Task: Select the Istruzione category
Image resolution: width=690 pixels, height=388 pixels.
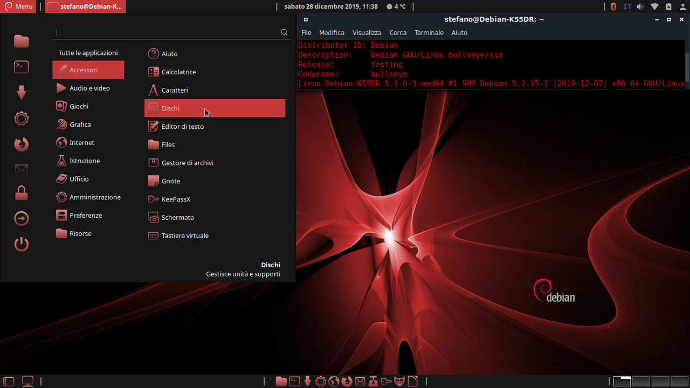Action: click(x=88, y=161)
